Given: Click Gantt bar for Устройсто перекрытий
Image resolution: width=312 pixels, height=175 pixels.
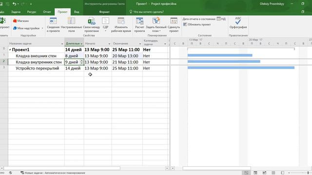Looking at the screenshot, I should (x=241, y=68).
